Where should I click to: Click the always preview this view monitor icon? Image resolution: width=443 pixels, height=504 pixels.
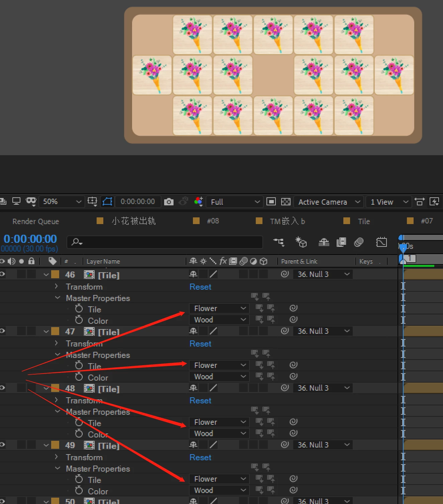(16, 201)
